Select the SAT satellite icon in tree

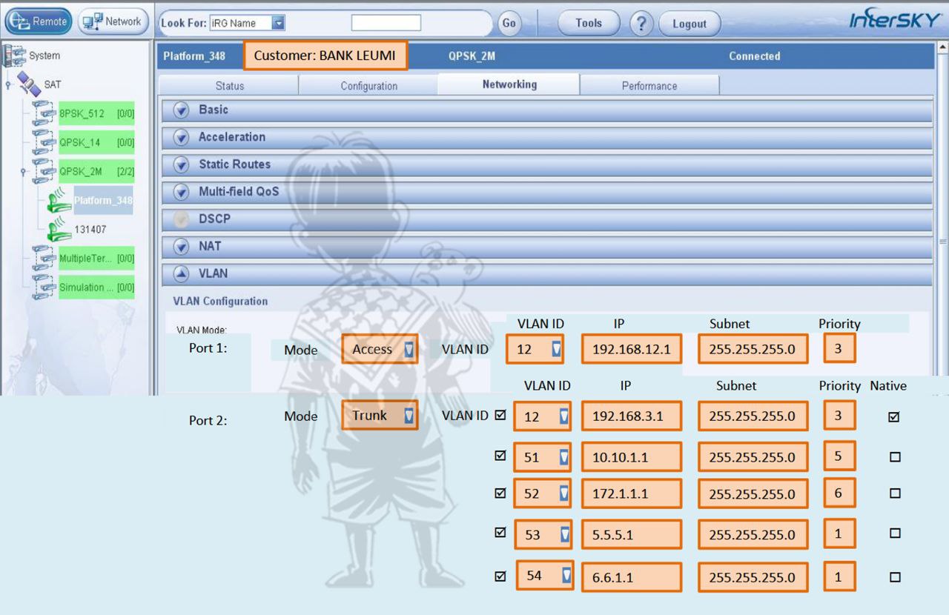click(30, 84)
